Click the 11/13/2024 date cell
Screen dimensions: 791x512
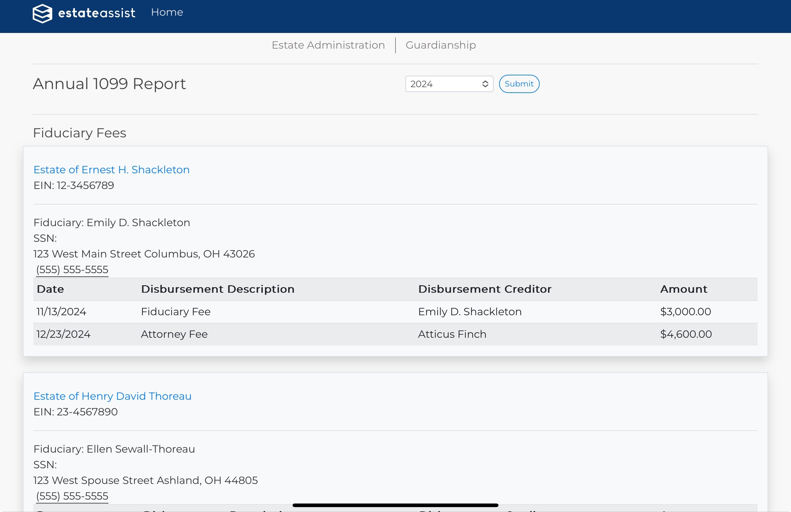(61, 312)
